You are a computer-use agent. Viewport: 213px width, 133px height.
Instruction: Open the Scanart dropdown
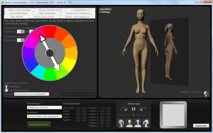tap(31, 94)
